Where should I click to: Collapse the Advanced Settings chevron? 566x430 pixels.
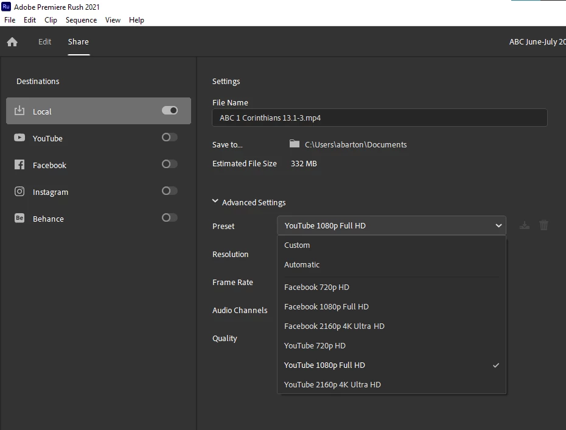[x=215, y=201]
